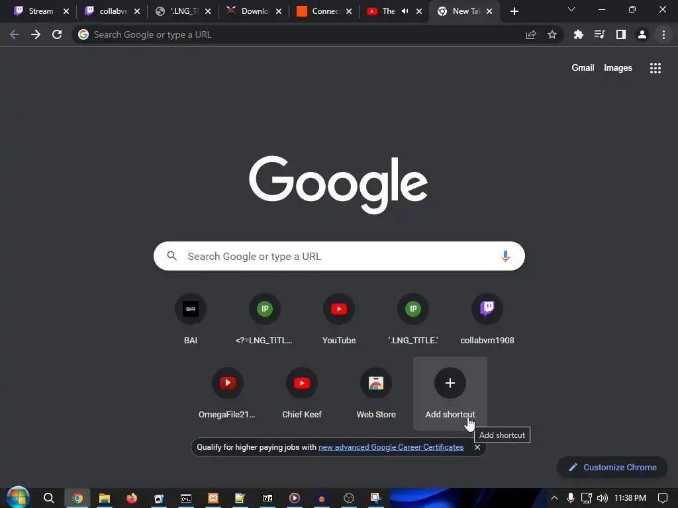
Task: Toggle the Chrome side panel
Action: [621, 34]
